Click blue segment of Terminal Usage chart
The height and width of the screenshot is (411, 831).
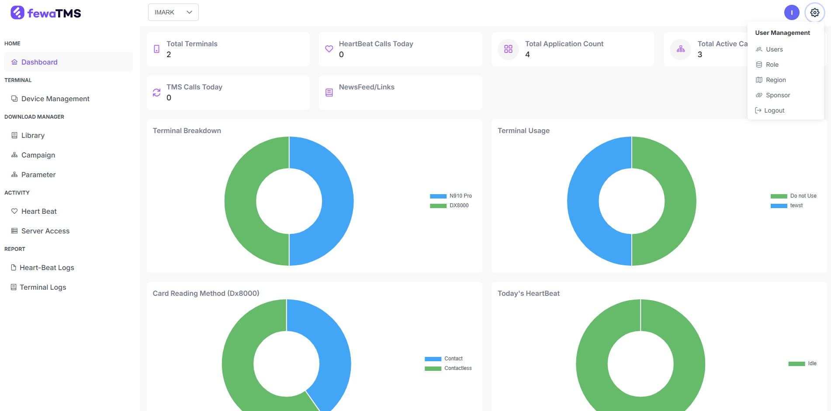(583, 201)
